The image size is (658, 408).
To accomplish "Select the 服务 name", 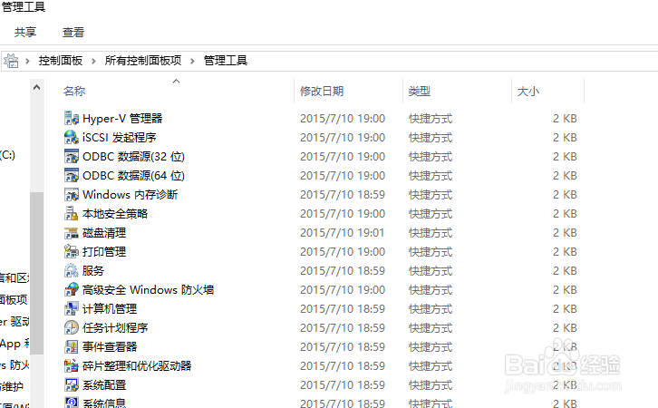I will click(x=93, y=270).
